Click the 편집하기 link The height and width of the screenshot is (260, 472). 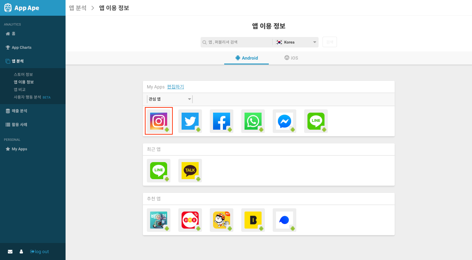pos(175,87)
